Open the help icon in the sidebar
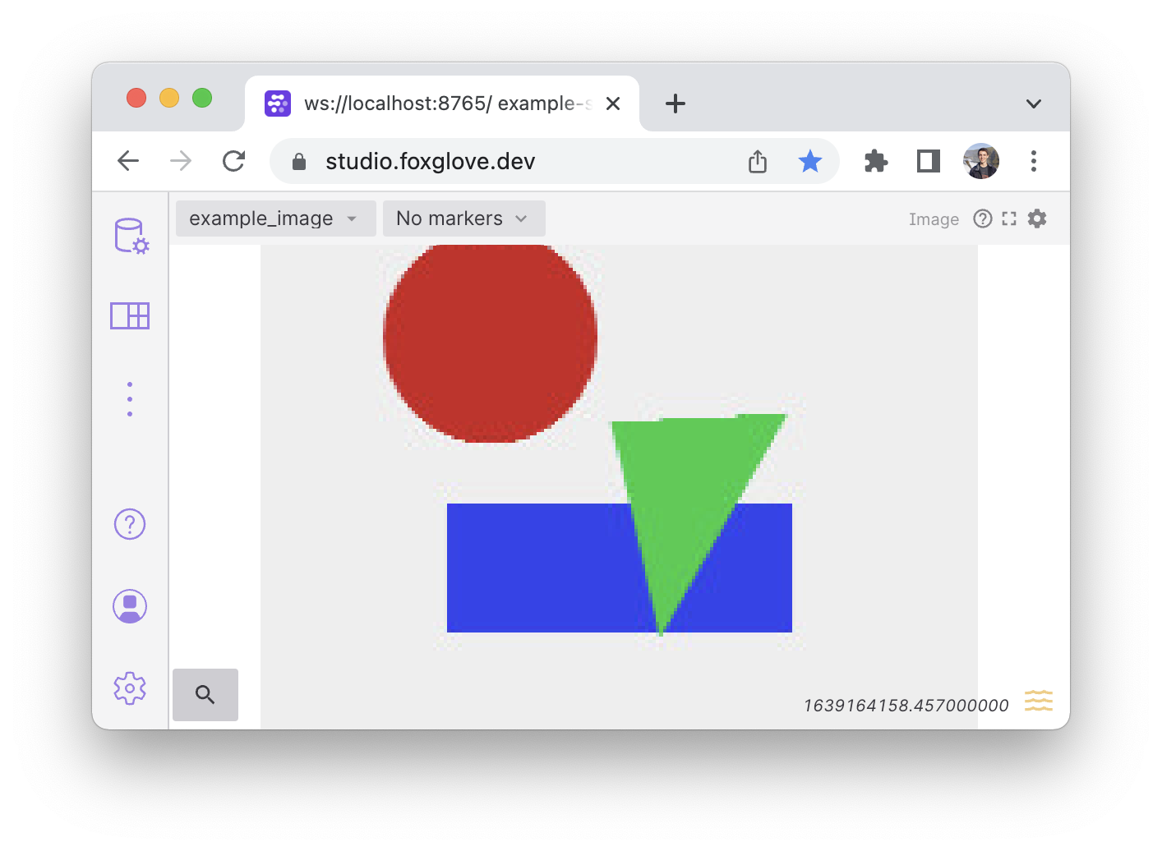This screenshot has height=851, width=1162. point(129,524)
